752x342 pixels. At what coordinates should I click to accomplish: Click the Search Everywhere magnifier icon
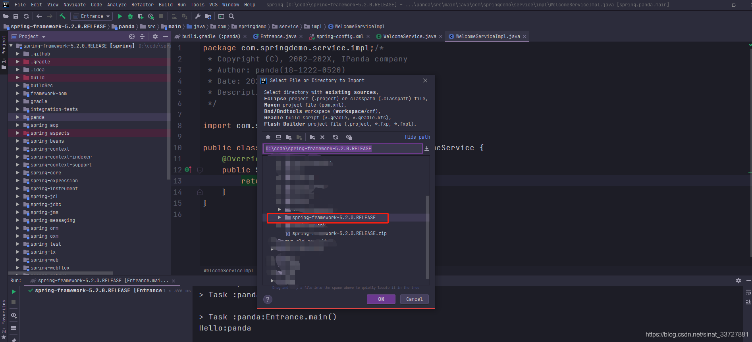tap(231, 16)
